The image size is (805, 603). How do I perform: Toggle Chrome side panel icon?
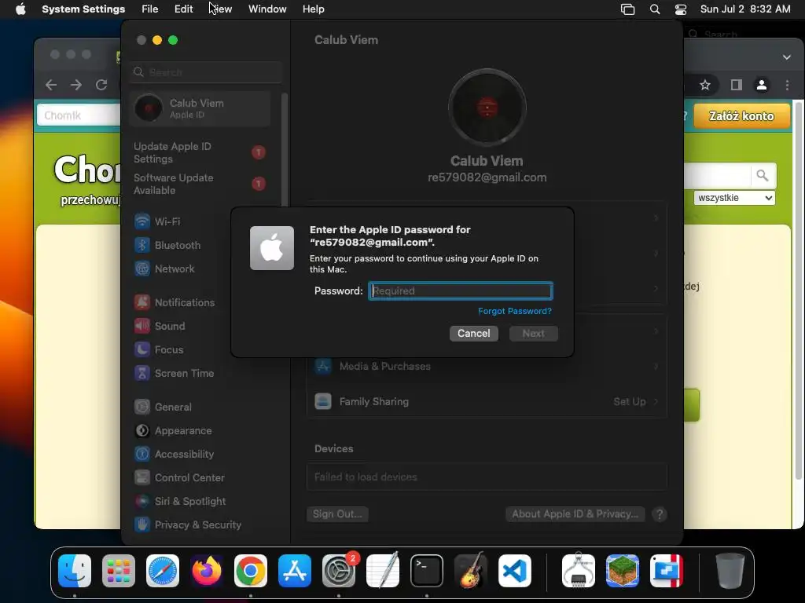click(x=736, y=85)
